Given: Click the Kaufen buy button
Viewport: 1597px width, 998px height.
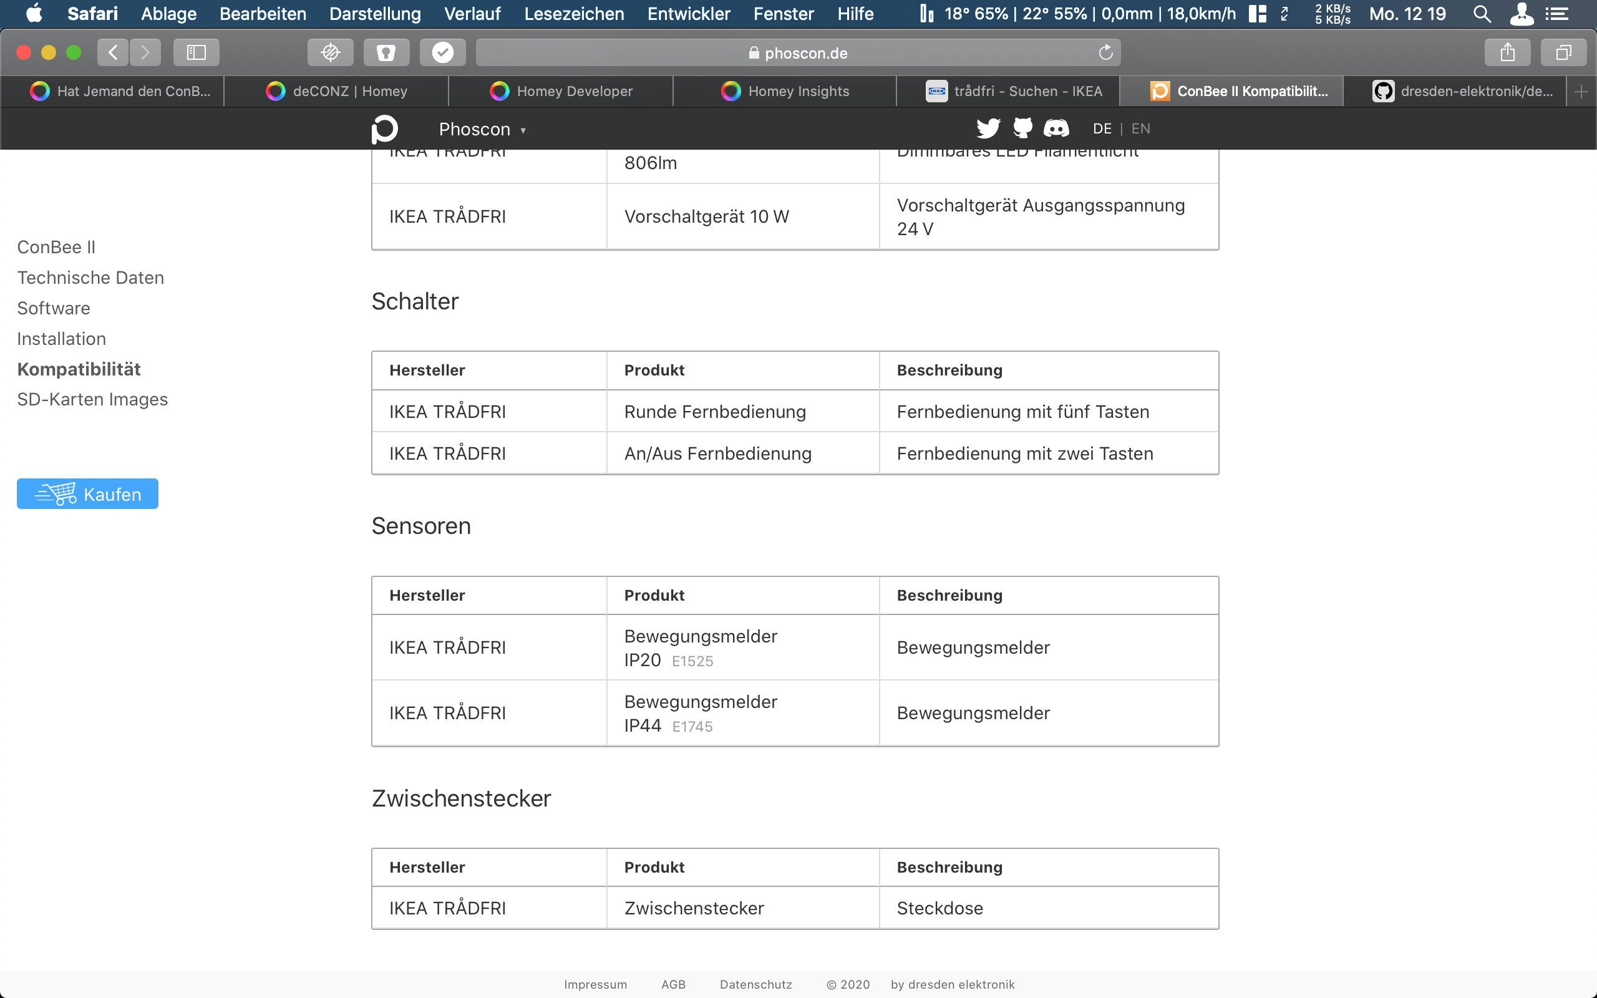Looking at the screenshot, I should [88, 494].
